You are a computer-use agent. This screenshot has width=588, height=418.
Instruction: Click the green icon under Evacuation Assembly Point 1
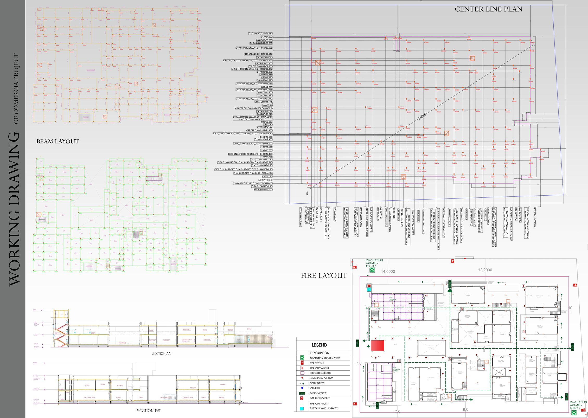pyautogui.click(x=372, y=270)
